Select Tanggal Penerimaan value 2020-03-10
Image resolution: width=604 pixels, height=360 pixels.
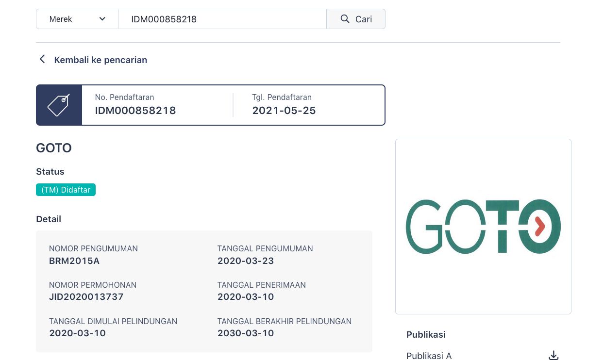[x=246, y=296]
